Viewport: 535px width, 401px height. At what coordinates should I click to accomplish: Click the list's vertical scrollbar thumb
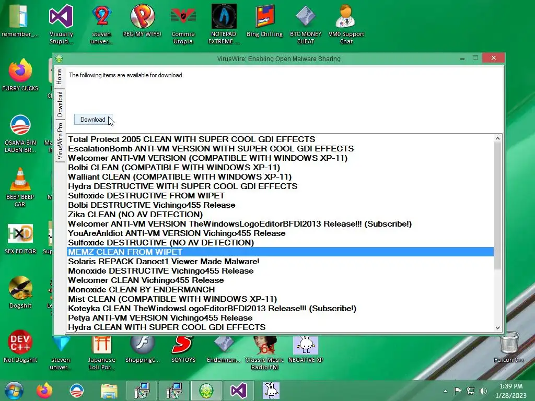[x=497, y=206]
